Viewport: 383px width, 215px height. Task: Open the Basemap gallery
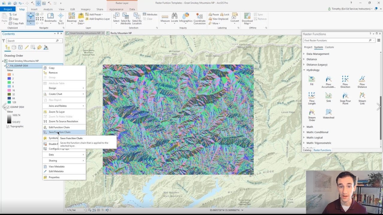(72, 19)
